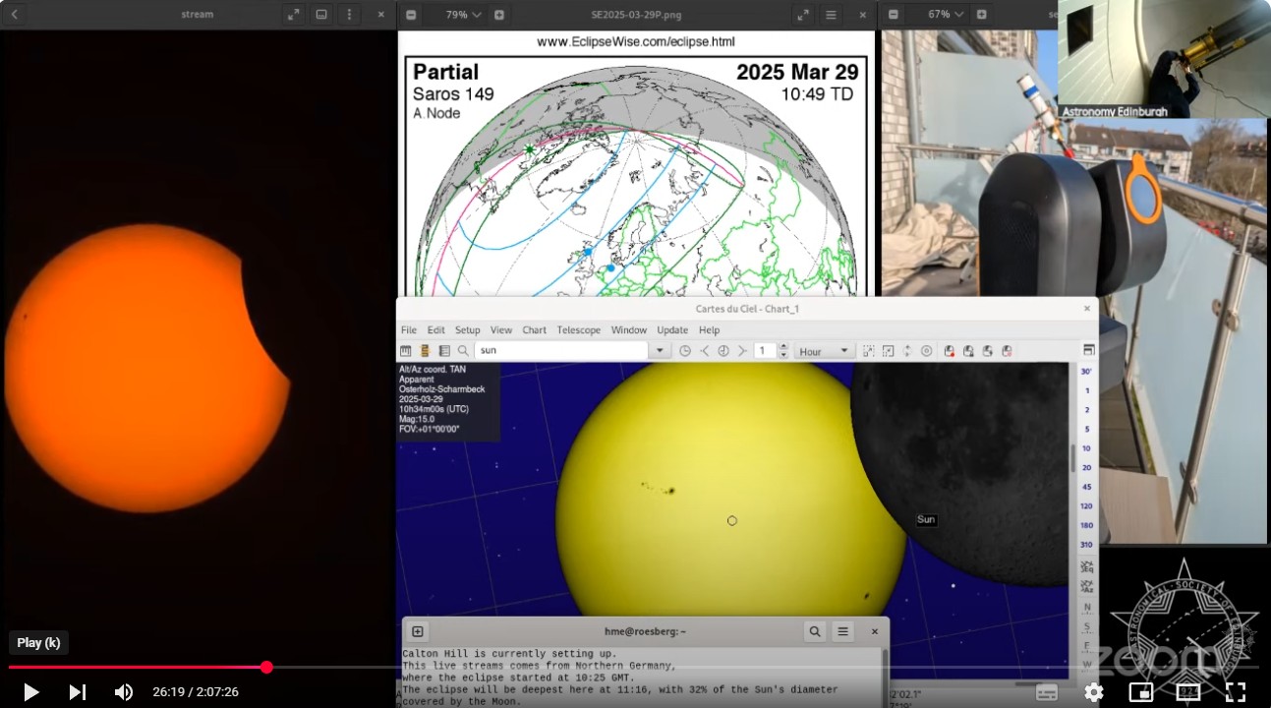Open the Telescope menu
Viewport: 1271px width, 708px height.
pos(579,330)
